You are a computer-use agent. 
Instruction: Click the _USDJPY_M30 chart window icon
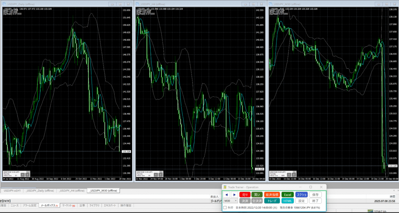271,4
